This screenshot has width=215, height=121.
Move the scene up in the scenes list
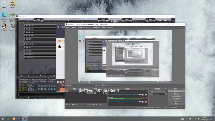coord(73,104)
